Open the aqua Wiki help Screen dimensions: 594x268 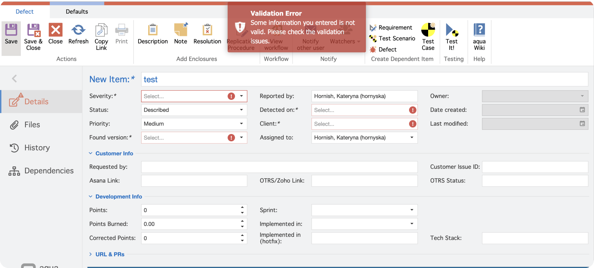point(479,37)
